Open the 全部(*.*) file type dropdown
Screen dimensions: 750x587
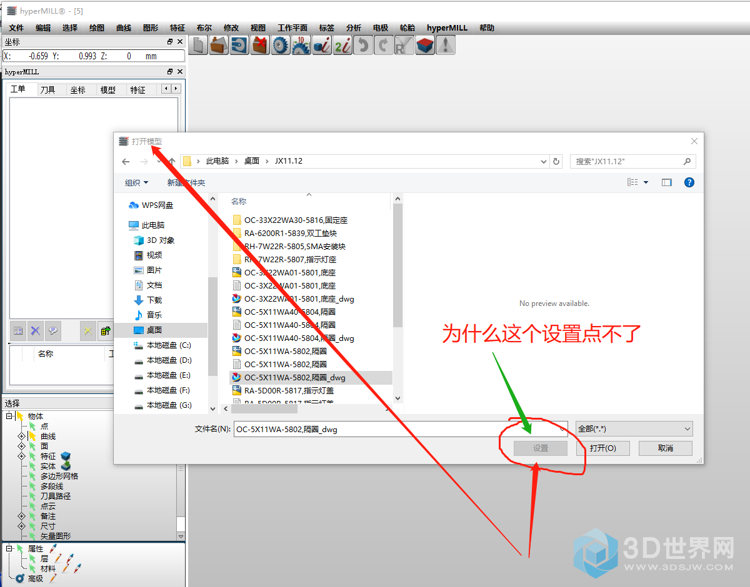634,428
